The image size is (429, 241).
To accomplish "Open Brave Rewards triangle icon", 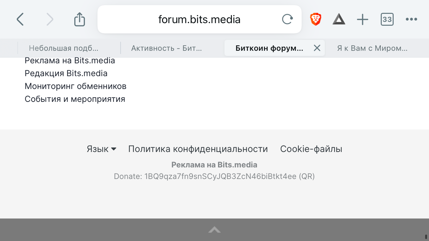I will [x=339, y=20].
